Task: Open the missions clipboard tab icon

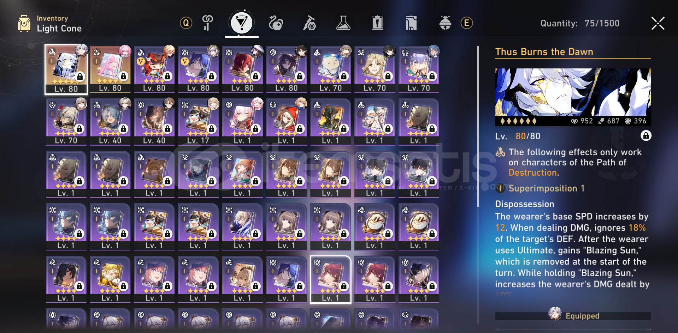Action: click(x=377, y=23)
